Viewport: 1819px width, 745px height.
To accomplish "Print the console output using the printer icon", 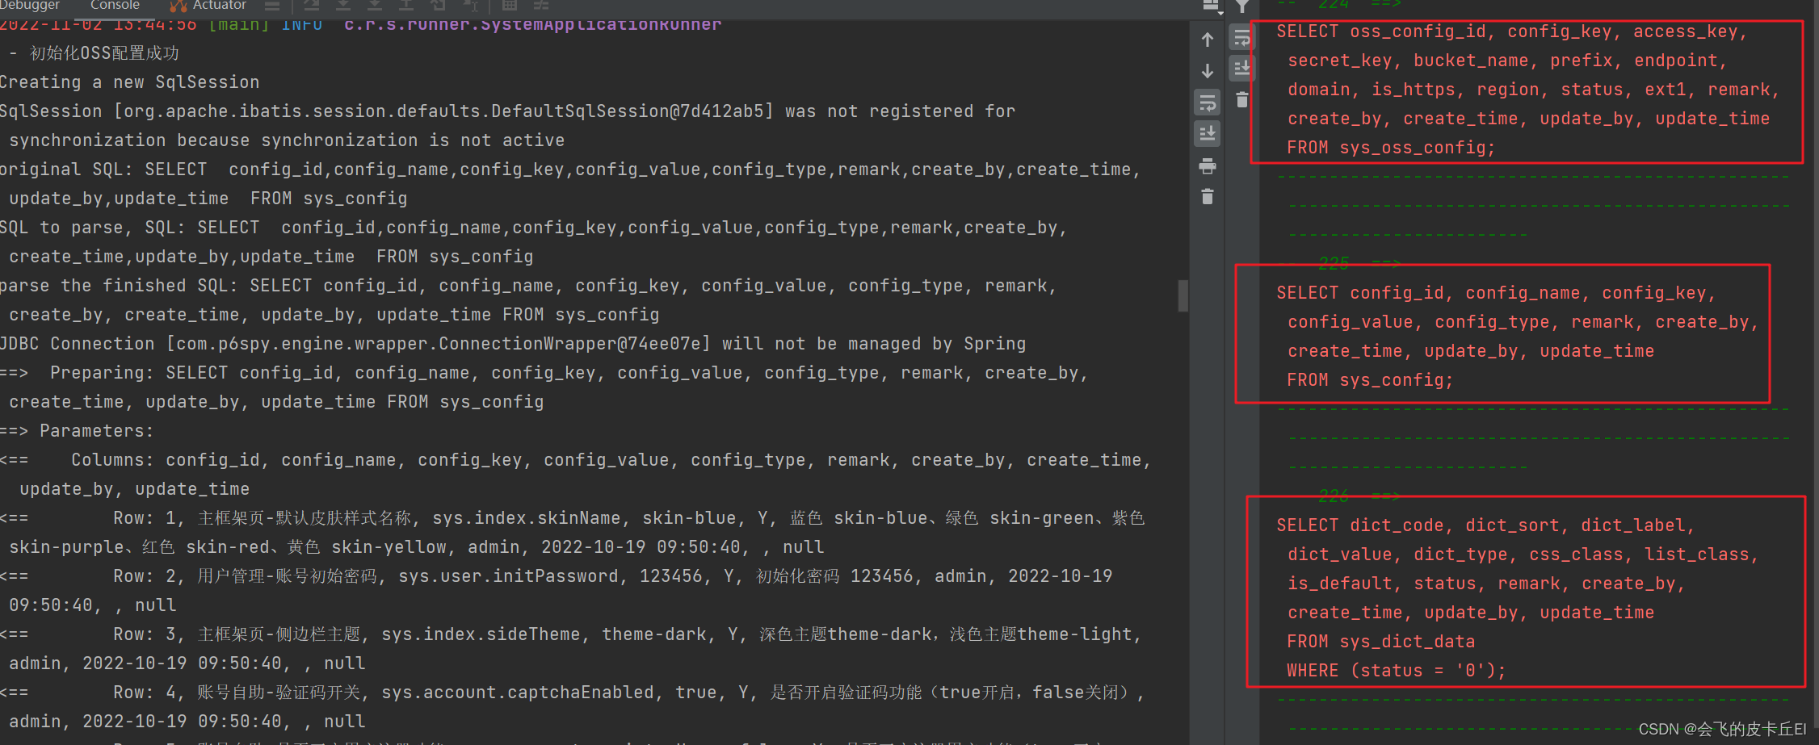I will click(x=1208, y=166).
